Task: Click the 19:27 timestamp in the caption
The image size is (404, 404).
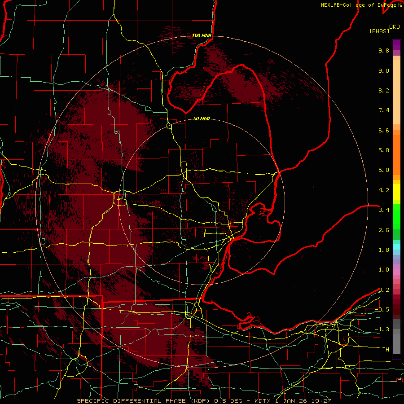Action: 322,401
